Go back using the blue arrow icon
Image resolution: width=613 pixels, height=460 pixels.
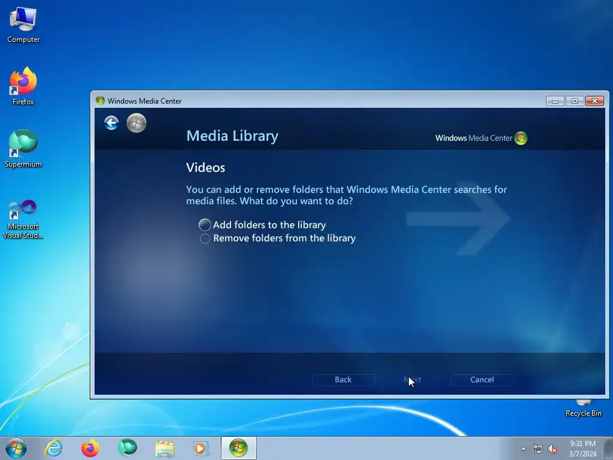tap(111, 123)
